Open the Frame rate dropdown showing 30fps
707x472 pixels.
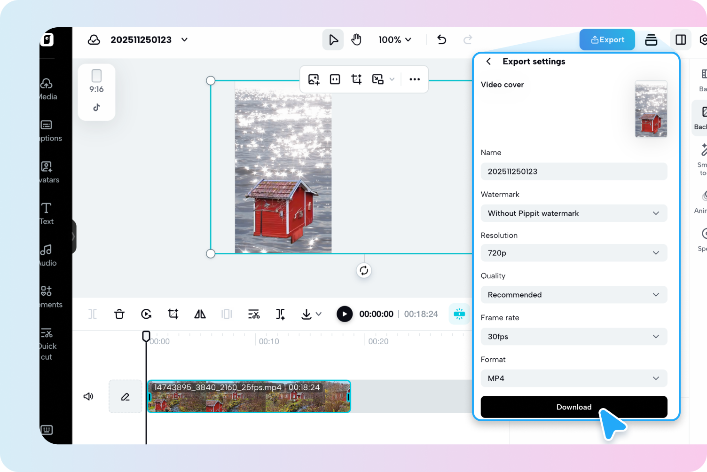[573, 337]
